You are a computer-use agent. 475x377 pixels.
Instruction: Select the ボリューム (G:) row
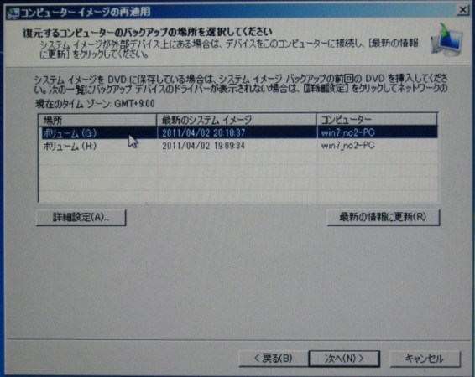coord(237,132)
